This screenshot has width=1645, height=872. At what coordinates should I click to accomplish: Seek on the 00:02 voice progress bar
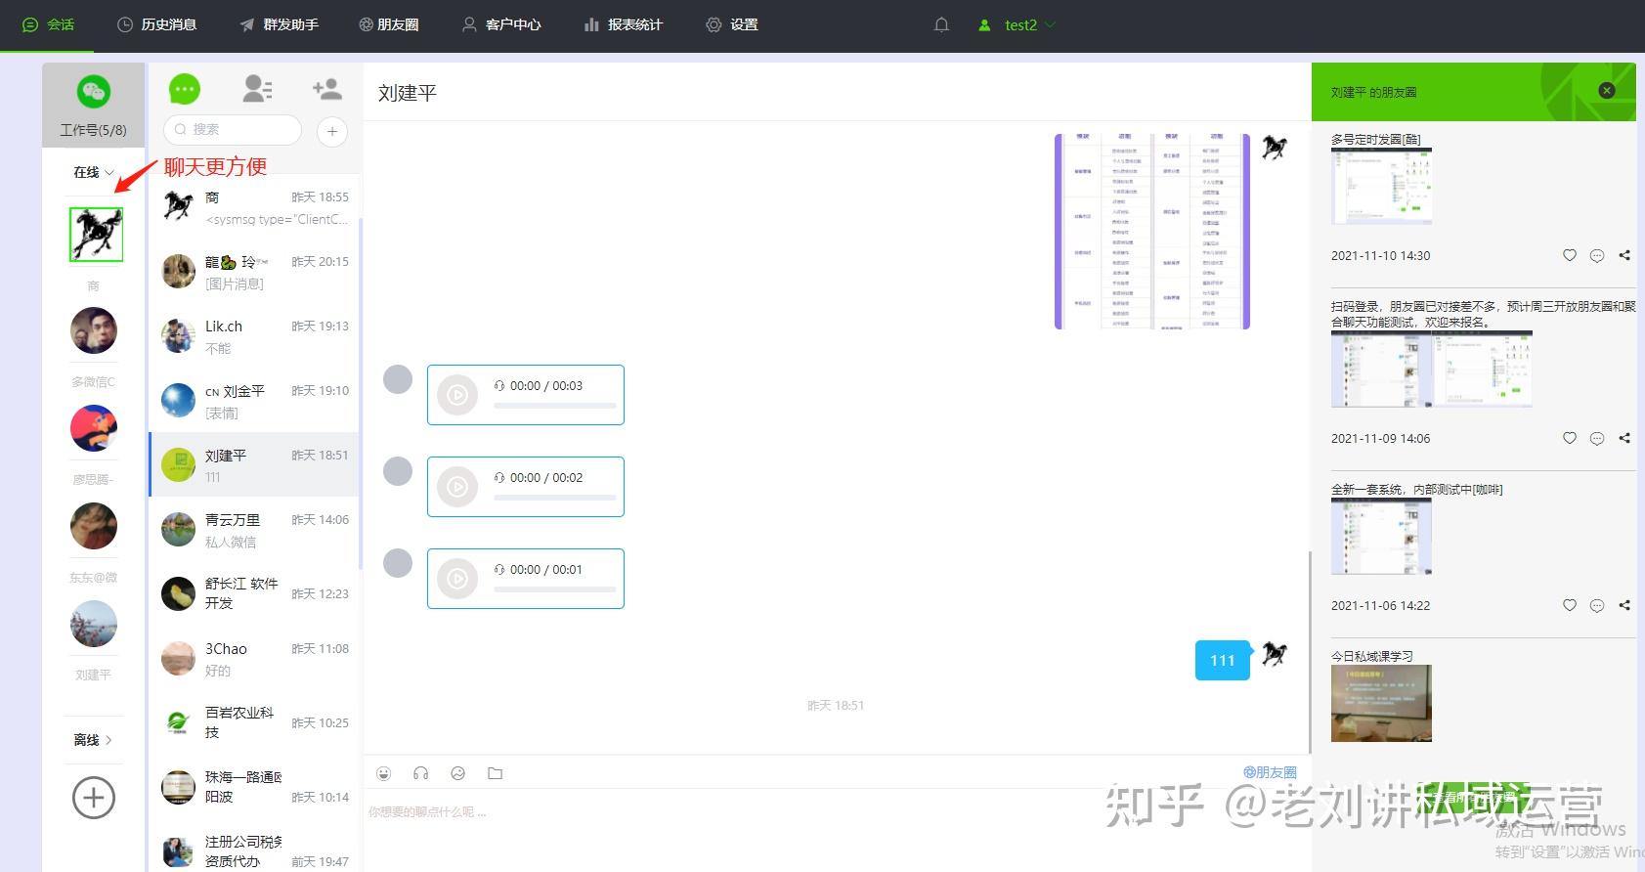[x=555, y=497]
